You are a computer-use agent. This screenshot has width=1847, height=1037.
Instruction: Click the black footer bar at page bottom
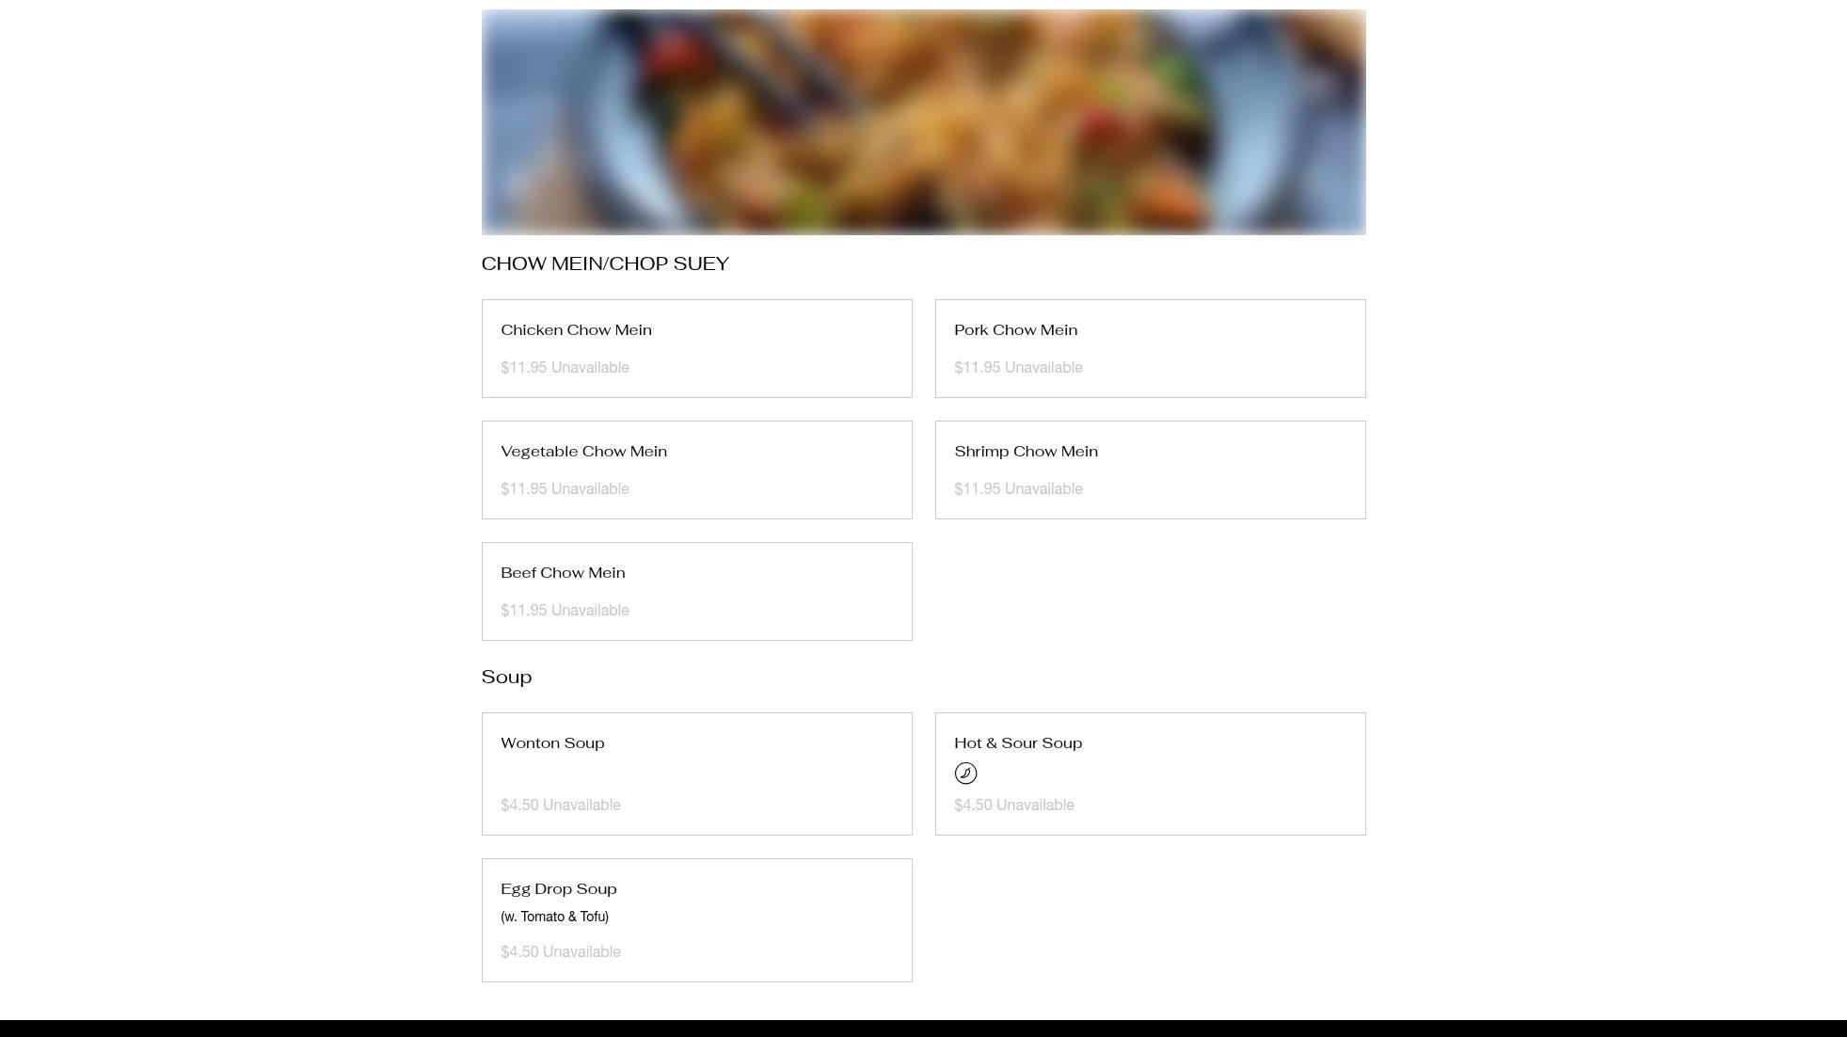pos(923,1029)
